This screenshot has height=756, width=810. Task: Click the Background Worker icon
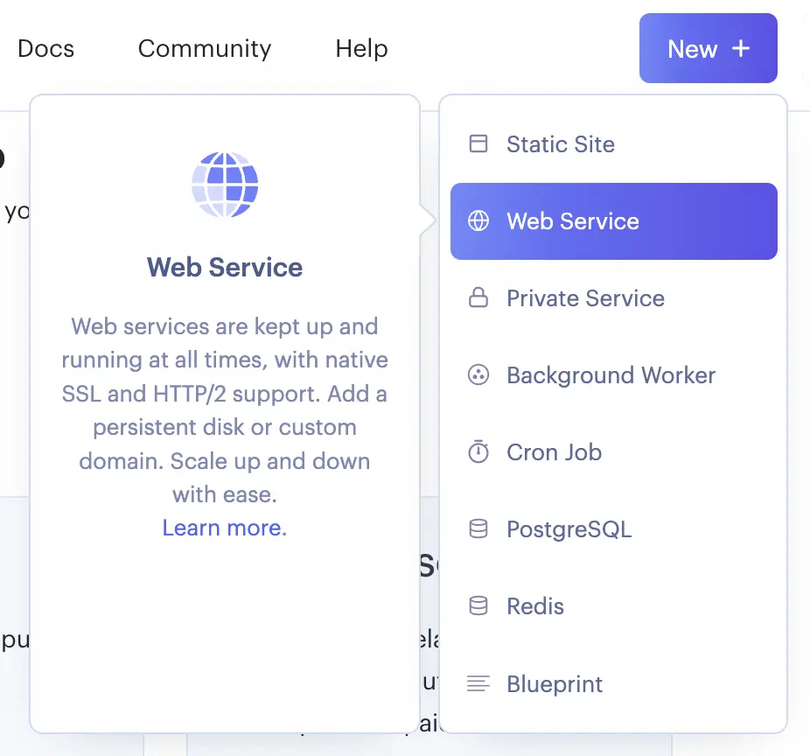pos(478,375)
